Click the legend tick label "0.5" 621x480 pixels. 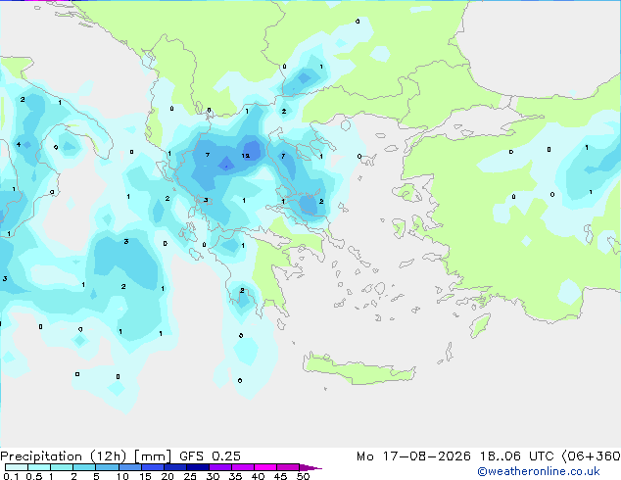click(34, 476)
